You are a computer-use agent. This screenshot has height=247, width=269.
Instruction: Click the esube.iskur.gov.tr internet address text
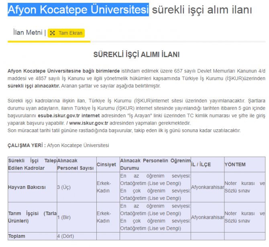(x=69, y=116)
